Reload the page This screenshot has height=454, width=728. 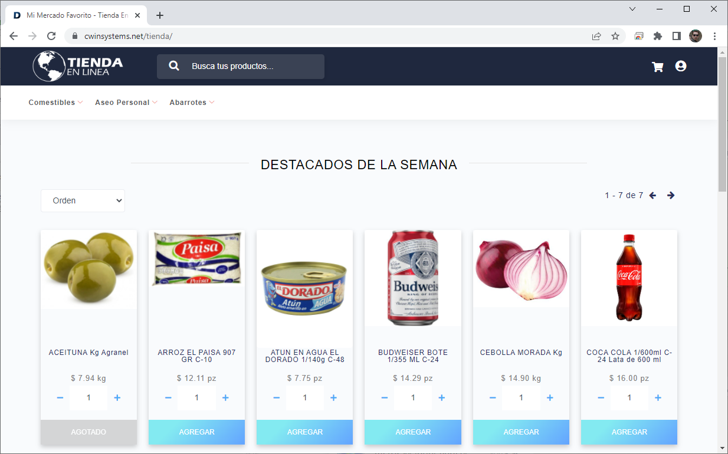pyautogui.click(x=51, y=36)
